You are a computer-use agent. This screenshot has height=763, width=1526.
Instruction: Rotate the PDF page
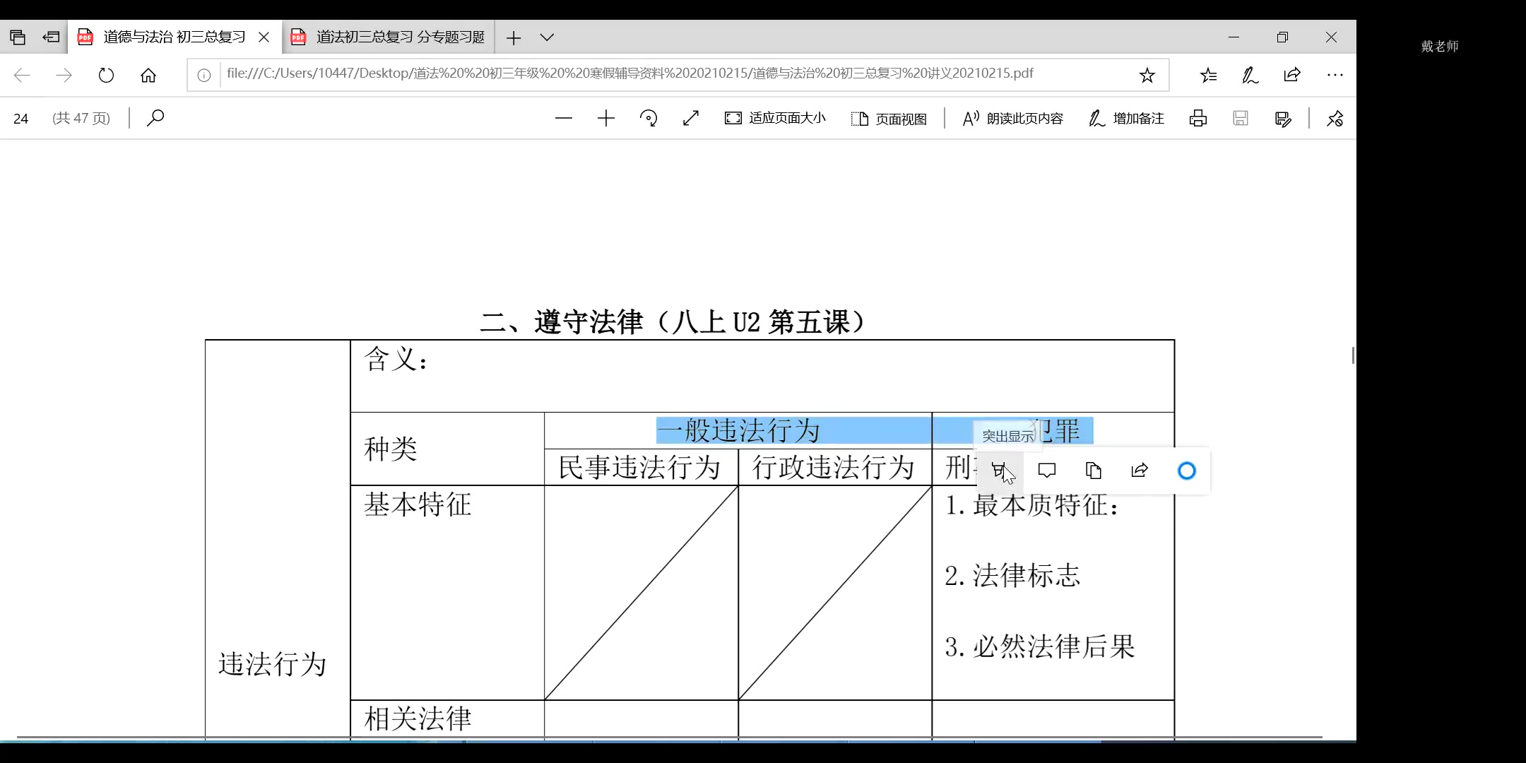[x=649, y=118]
